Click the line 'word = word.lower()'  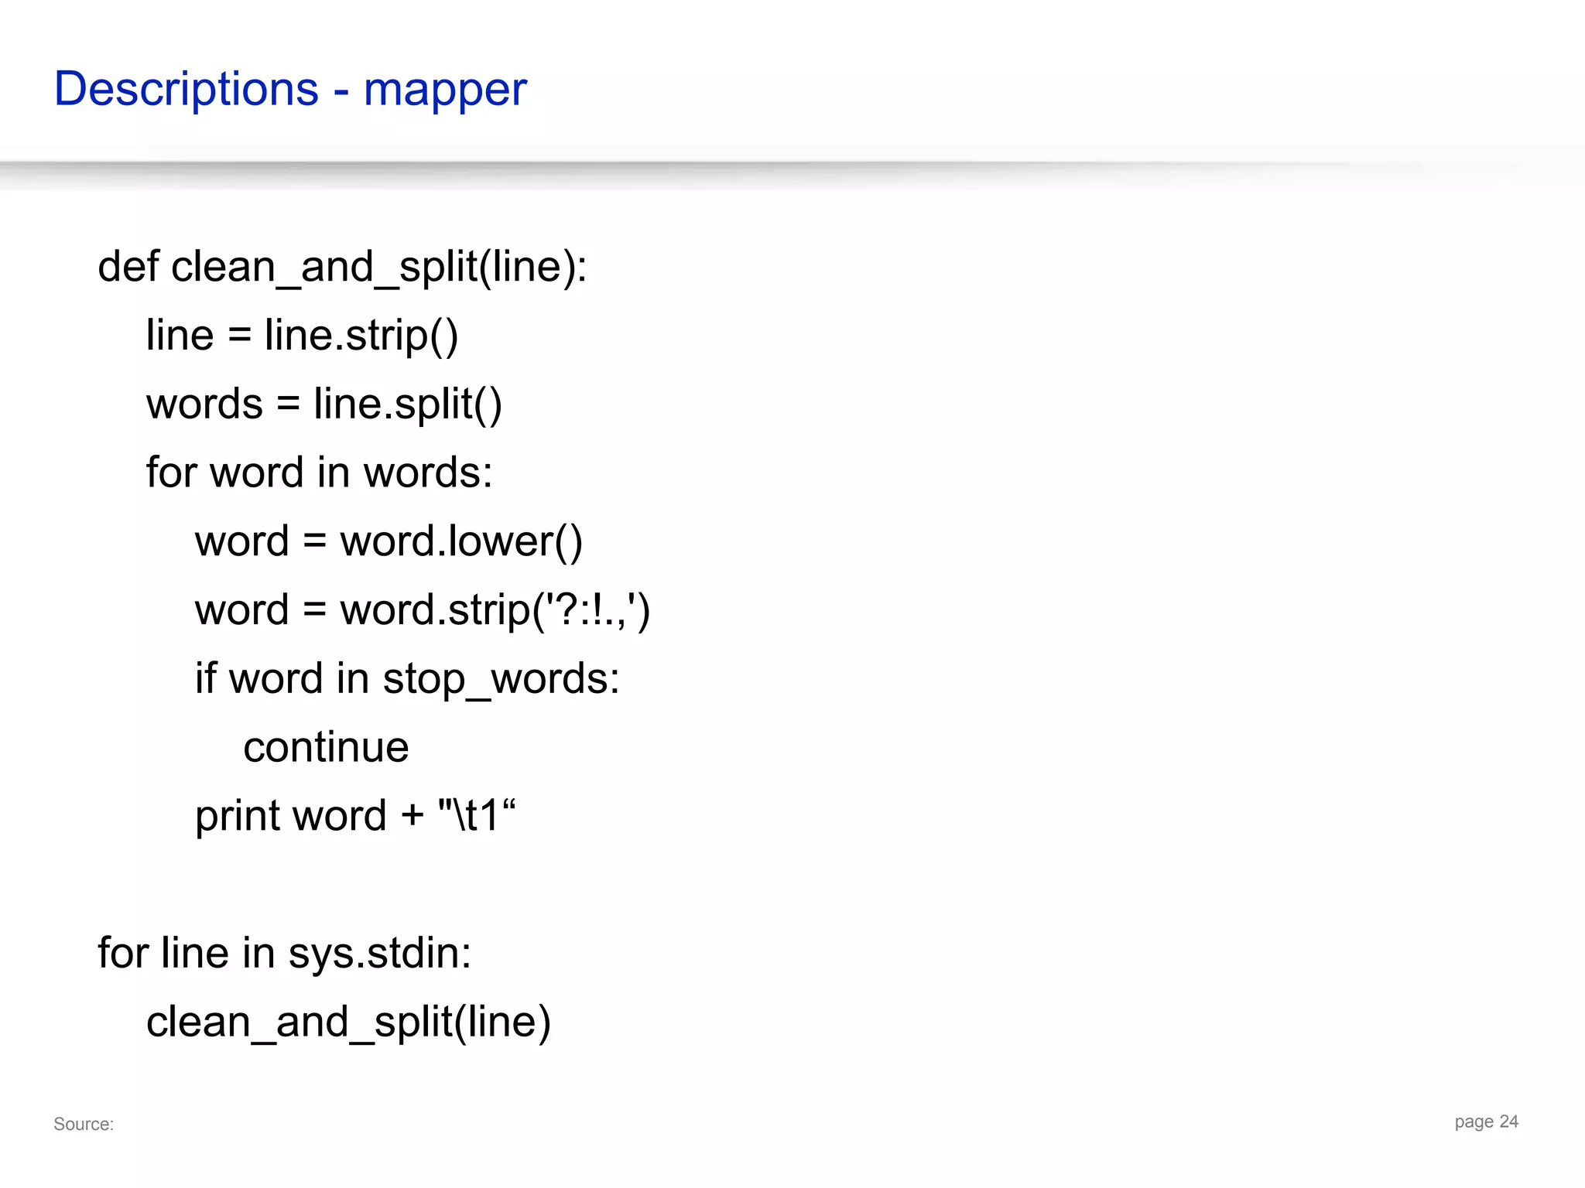click(389, 541)
